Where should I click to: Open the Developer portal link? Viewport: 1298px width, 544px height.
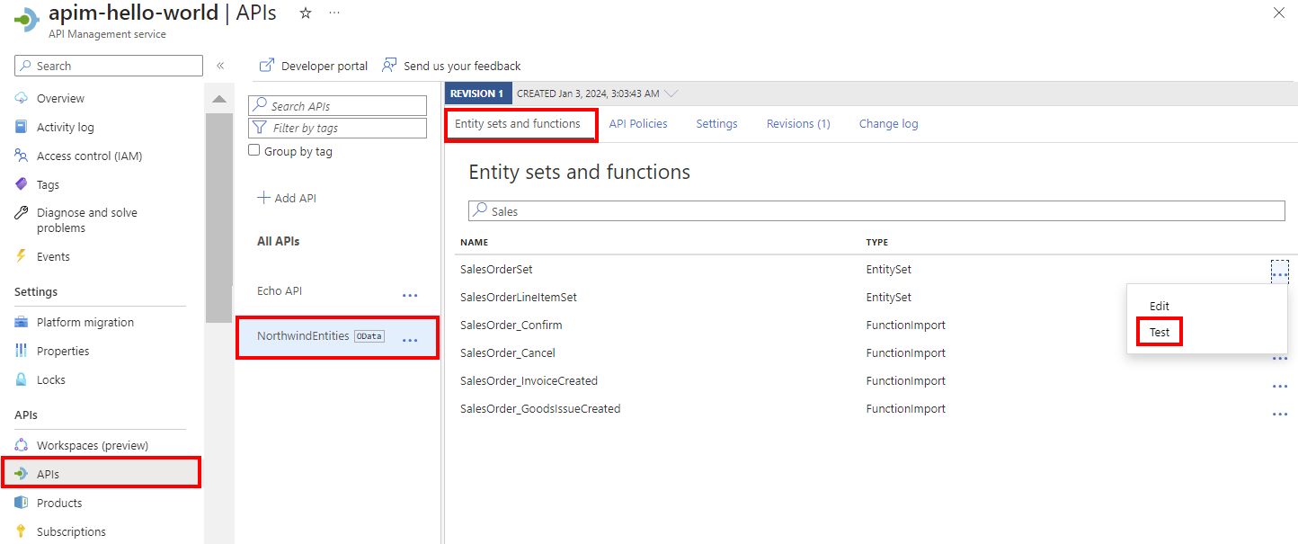(x=314, y=66)
